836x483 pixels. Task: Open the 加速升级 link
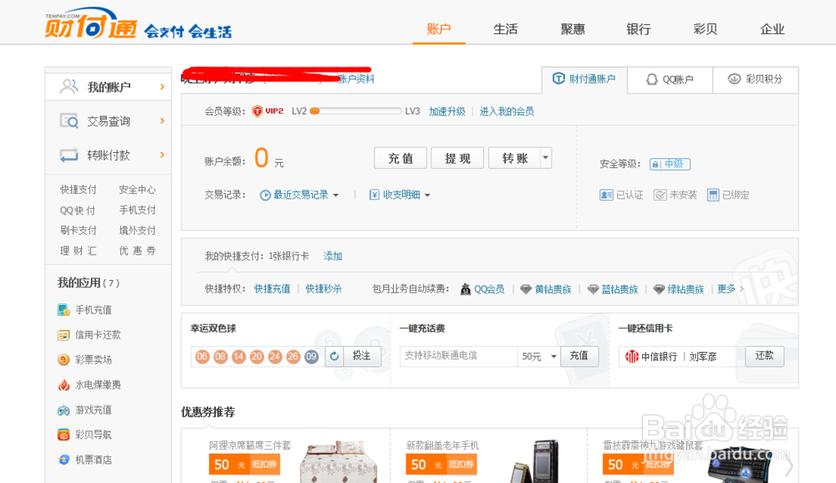pyautogui.click(x=446, y=110)
